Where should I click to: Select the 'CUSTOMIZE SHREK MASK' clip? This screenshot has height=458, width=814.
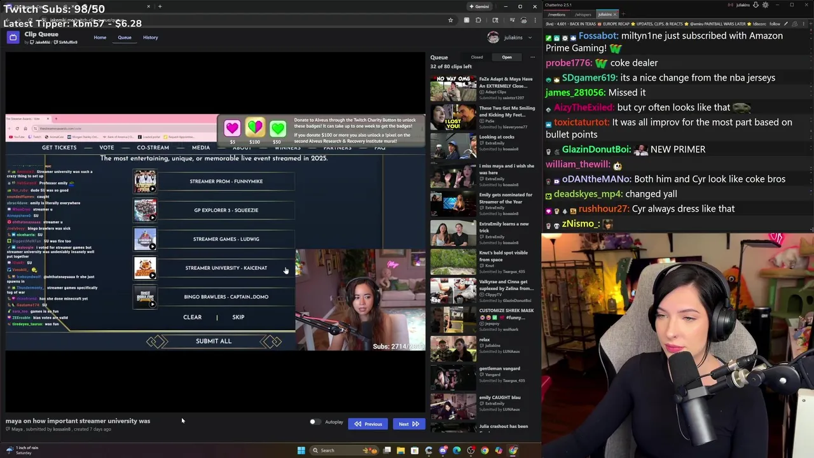click(x=482, y=319)
